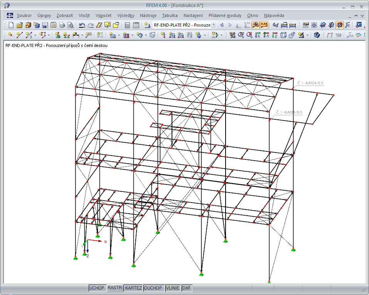Expand microscope view tool dropdown arrow
The width and height of the screenshot is (369, 295).
tap(308, 35)
